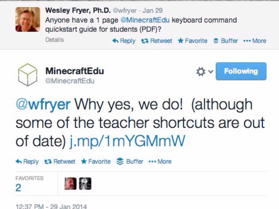View first user who favorited the tweet
The width and height of the screenshot is (279, 209).
(x=70, y=183)
